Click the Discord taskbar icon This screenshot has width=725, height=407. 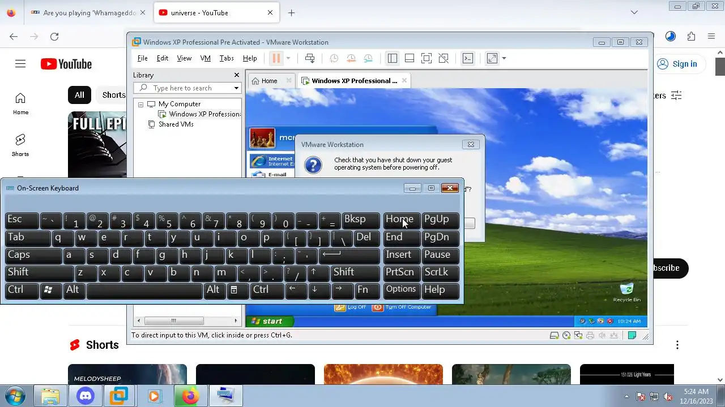(86, 396)
